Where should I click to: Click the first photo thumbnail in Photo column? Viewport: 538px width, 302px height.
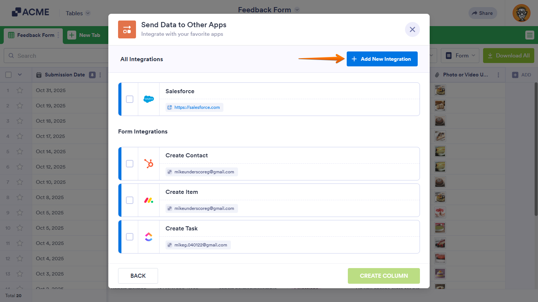440,90
